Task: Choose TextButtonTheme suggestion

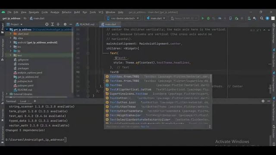Action: pyautogui.click(x=158, y=107)
